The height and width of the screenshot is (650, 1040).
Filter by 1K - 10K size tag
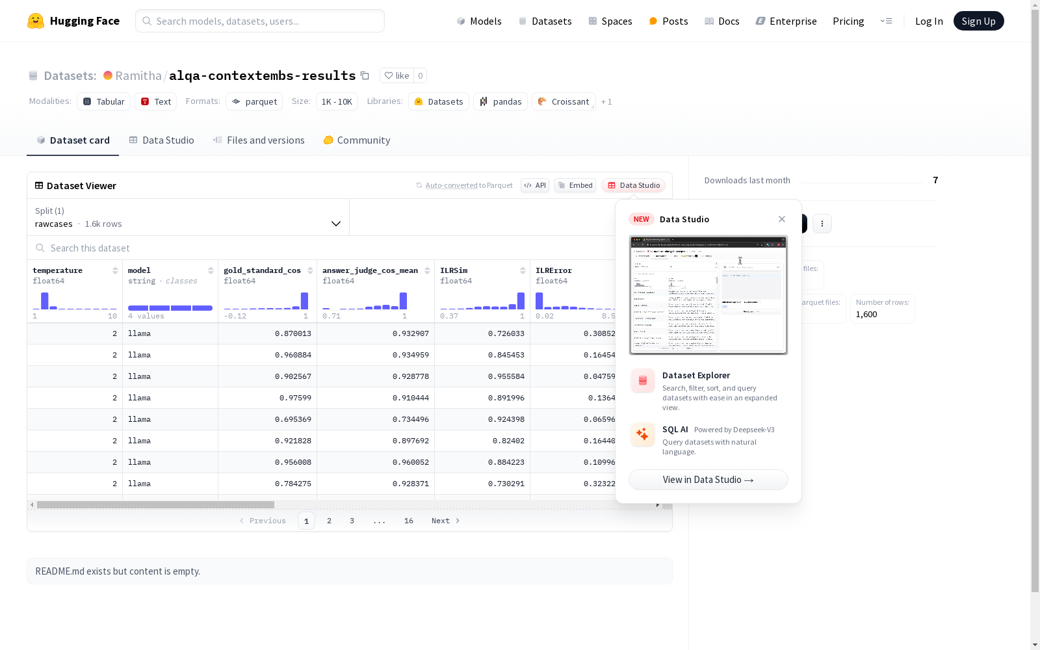[337, 101]
